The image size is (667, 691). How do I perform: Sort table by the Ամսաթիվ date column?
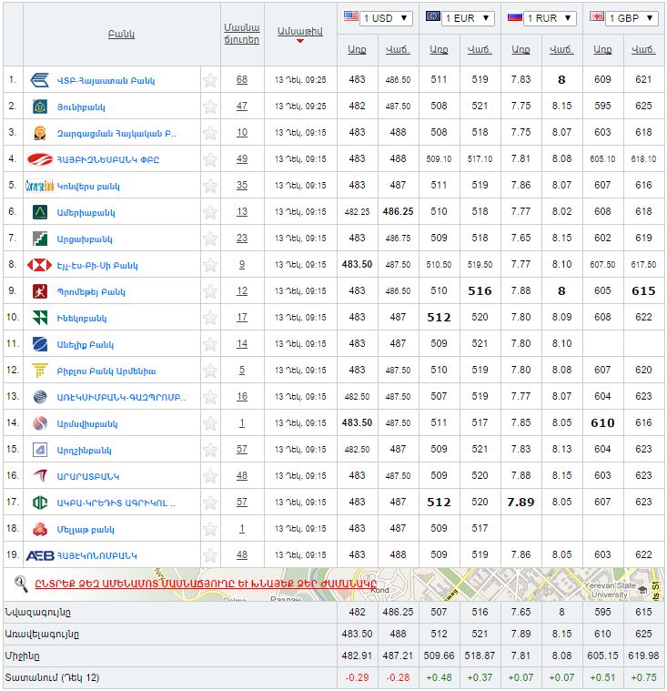tap(299, 31)
